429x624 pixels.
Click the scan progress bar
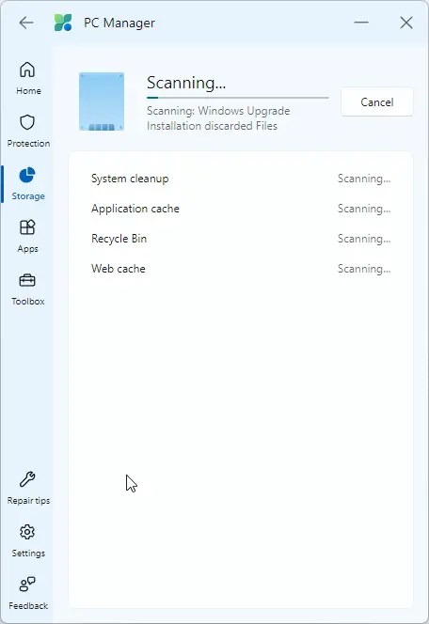[x=238, y=98]
